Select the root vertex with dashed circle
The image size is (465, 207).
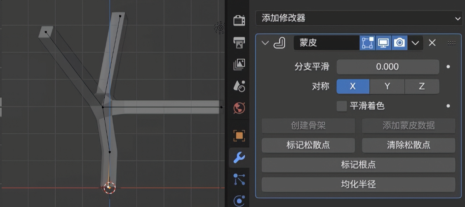pos(109,188)
